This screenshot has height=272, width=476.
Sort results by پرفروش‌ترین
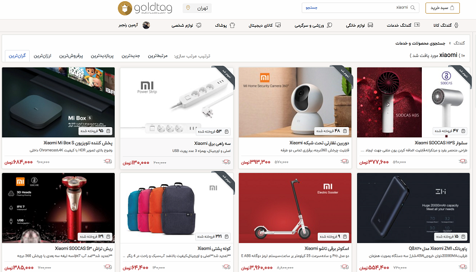coord(71,56)
